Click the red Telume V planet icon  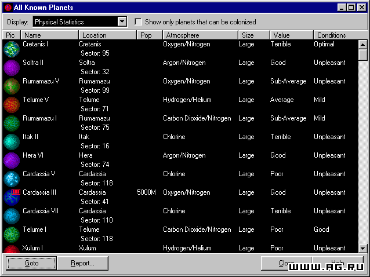coord(12,105)
